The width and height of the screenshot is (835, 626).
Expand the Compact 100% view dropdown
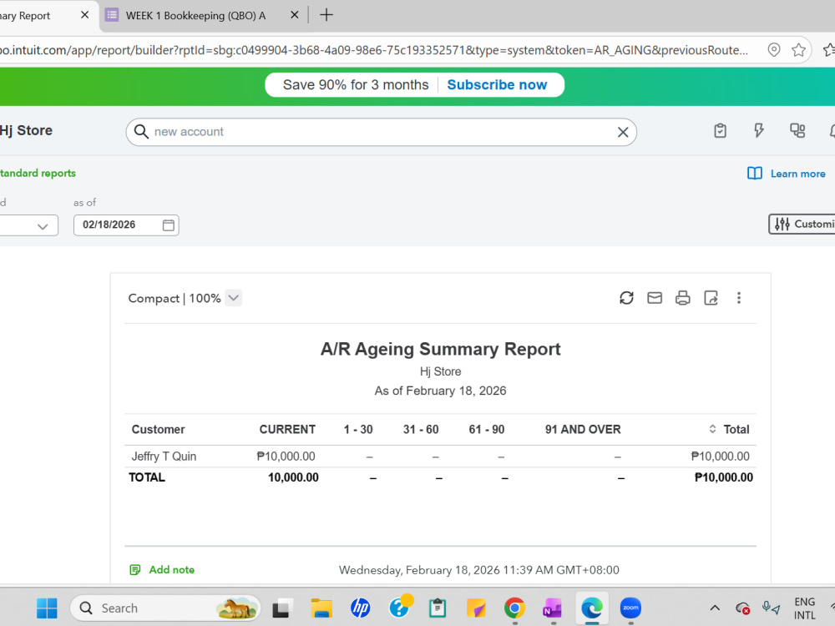tap(233, 298)
